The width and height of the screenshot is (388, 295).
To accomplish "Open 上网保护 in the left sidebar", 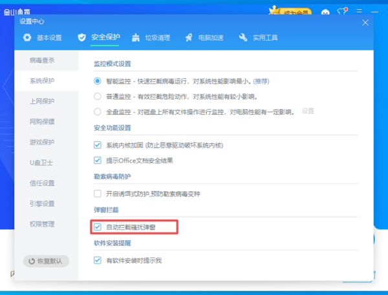I will [x=42, y=101].
